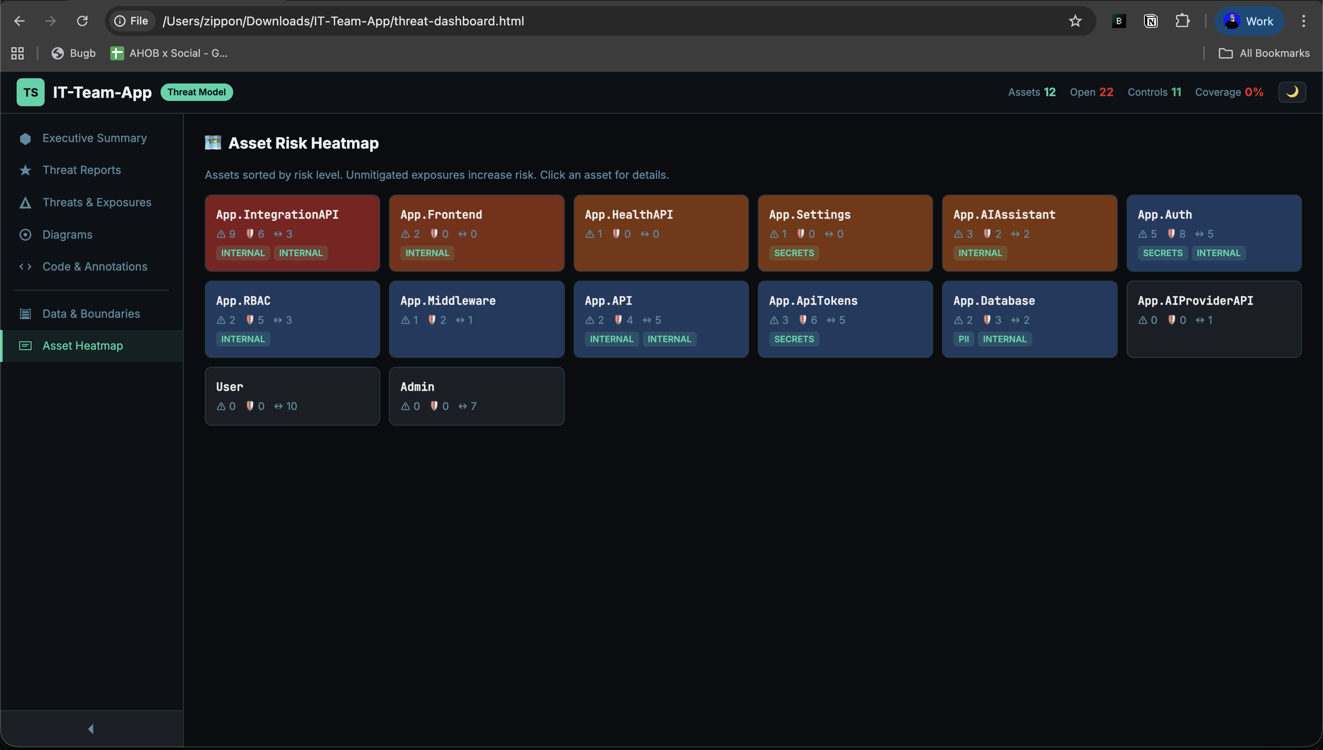This screenshot has height=750, width=1323.
Task: Open the browser options menu
Action: click(x=1305, y=21)
